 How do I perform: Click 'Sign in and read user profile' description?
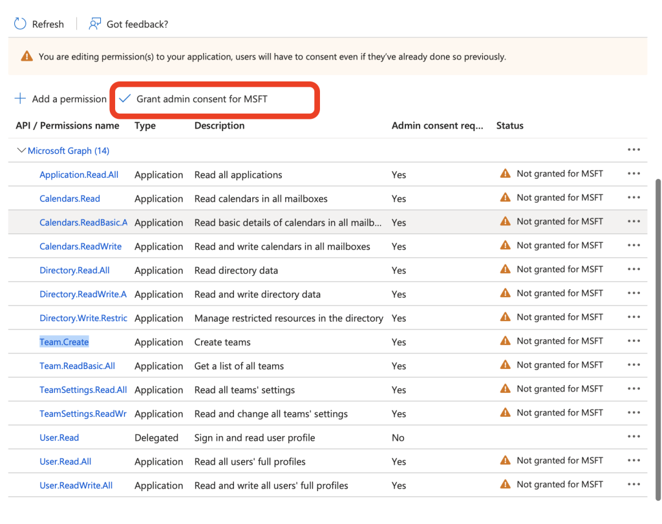(x=255, y=437)
